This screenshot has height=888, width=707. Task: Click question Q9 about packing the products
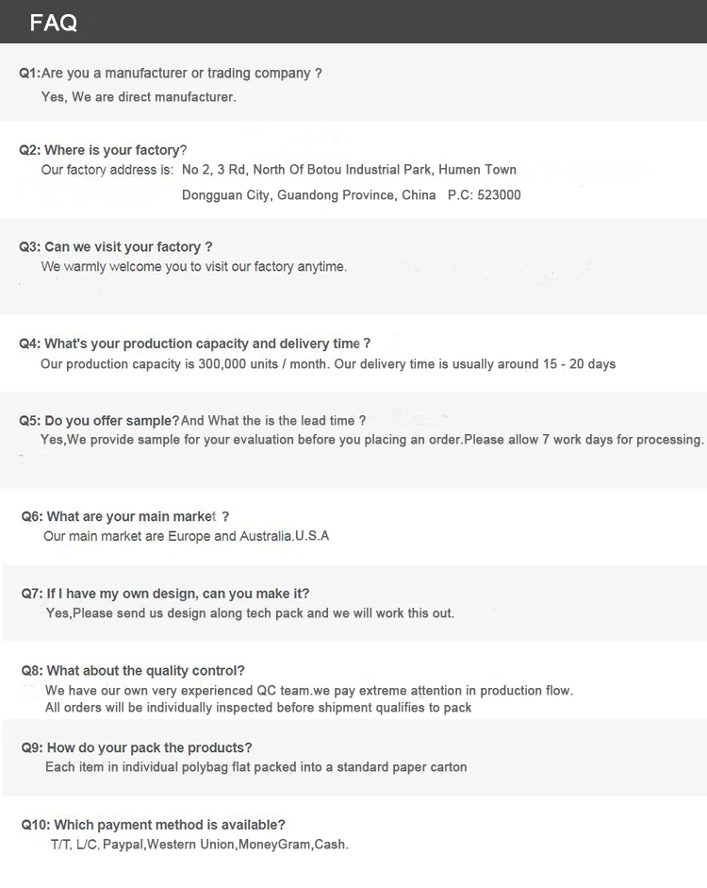click(x=137, y=748)
